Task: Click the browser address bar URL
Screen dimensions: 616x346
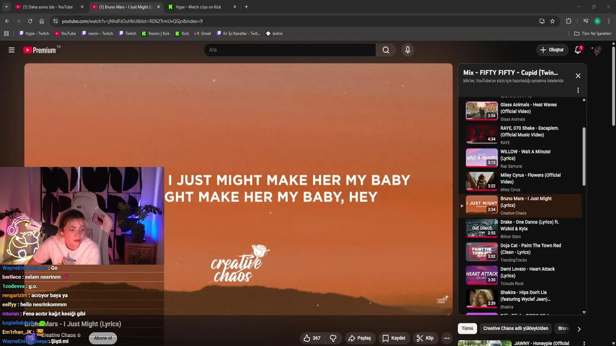Action: (x=132, y=21)
